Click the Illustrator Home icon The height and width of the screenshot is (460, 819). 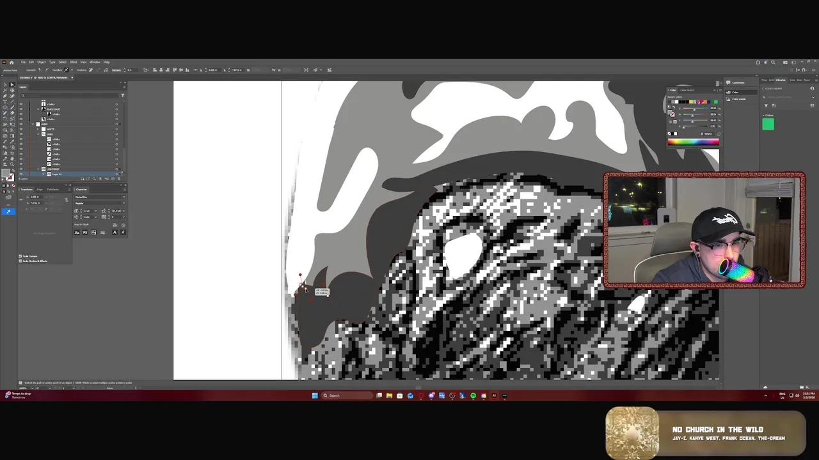(12, 63)
